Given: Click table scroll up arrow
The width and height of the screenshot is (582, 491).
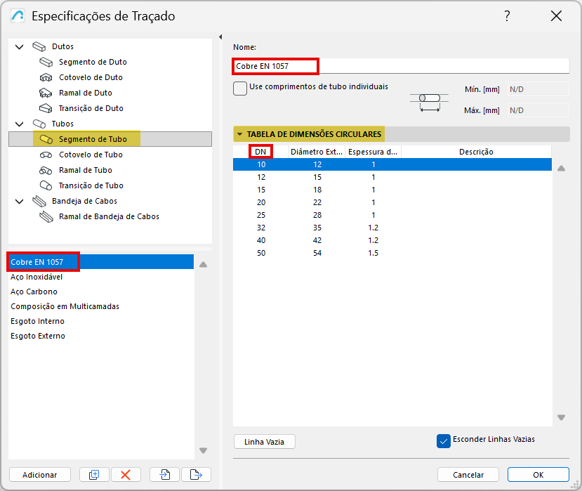Looking at the screenshot, I should 561,169.
